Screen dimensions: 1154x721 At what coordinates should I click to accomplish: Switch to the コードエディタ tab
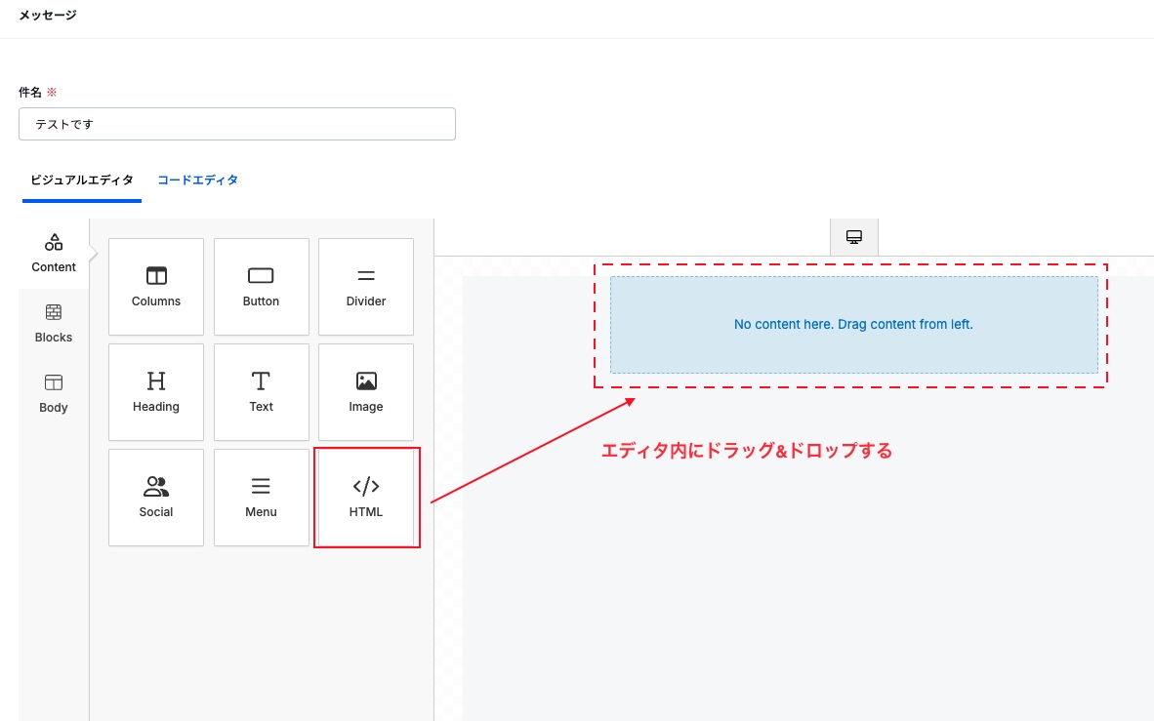click(x=198, y=180)
